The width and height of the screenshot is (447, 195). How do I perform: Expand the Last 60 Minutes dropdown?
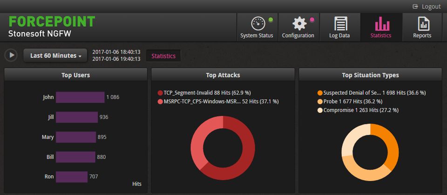click(x=56, y=56)
